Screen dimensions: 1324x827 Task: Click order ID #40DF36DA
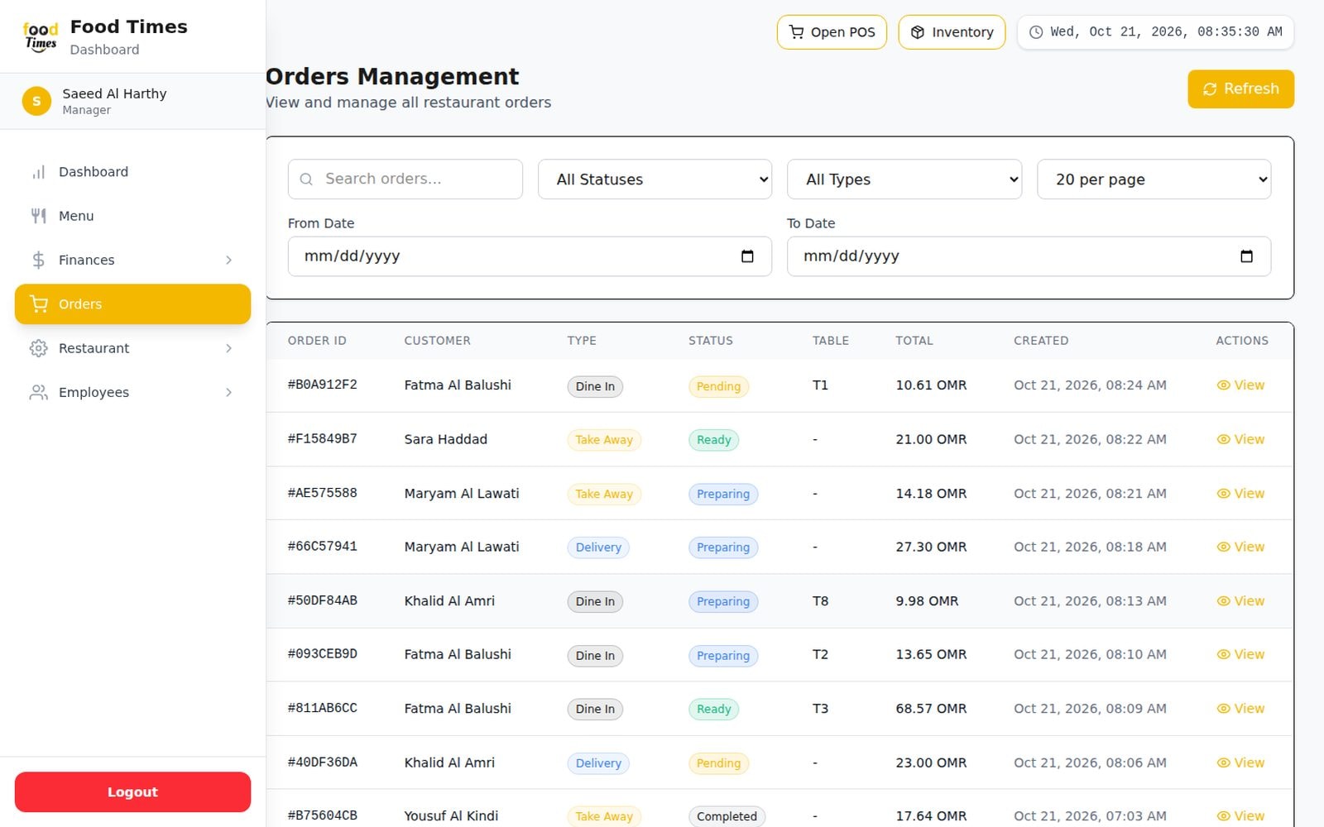point(323,762)
